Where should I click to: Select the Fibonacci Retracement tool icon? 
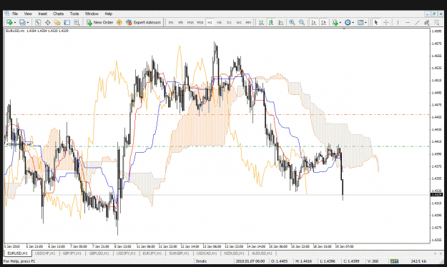[436, 22]
